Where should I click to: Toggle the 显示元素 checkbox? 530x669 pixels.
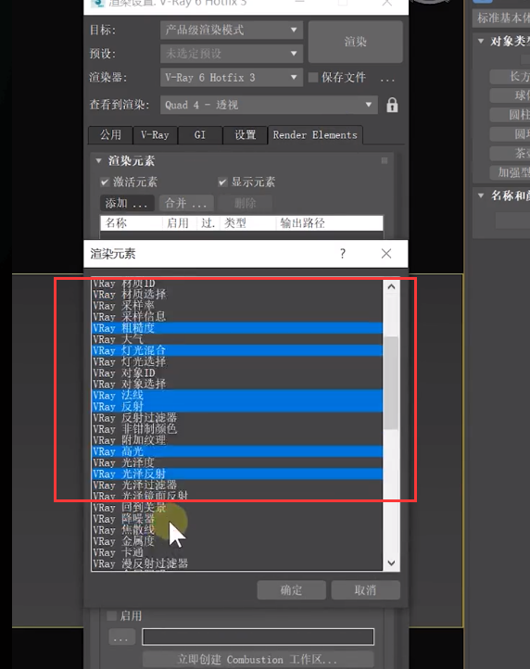[x=222, y=183]
